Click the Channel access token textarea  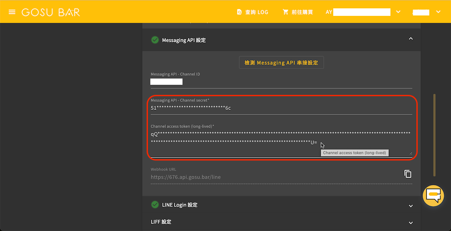[281, 143]
